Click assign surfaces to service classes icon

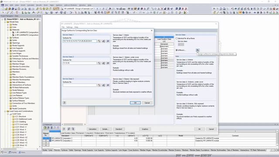pyautogui.click(x=197, y=50)
